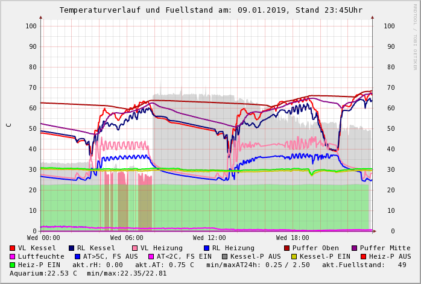421x284 pixels.
Task: Click the AT<2C, FS EIN legend swatch
Action: [152, 256]
